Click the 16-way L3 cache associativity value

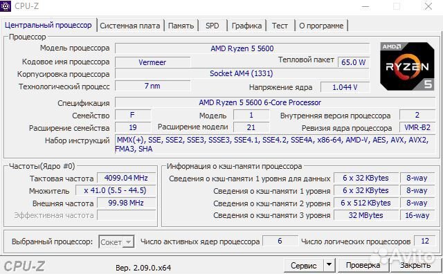417,215
